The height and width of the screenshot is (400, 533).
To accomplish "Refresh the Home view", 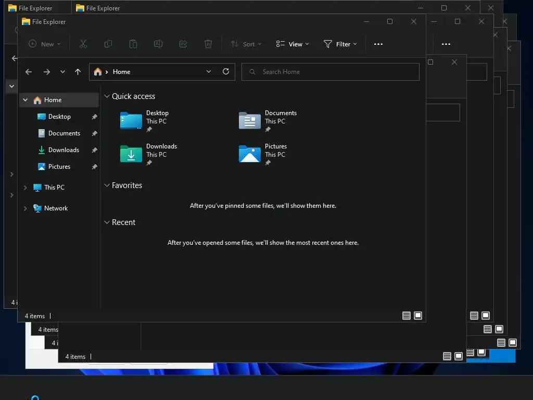I will coord(226,71).
